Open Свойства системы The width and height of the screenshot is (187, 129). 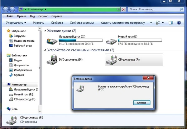click(x=82, y=23)
